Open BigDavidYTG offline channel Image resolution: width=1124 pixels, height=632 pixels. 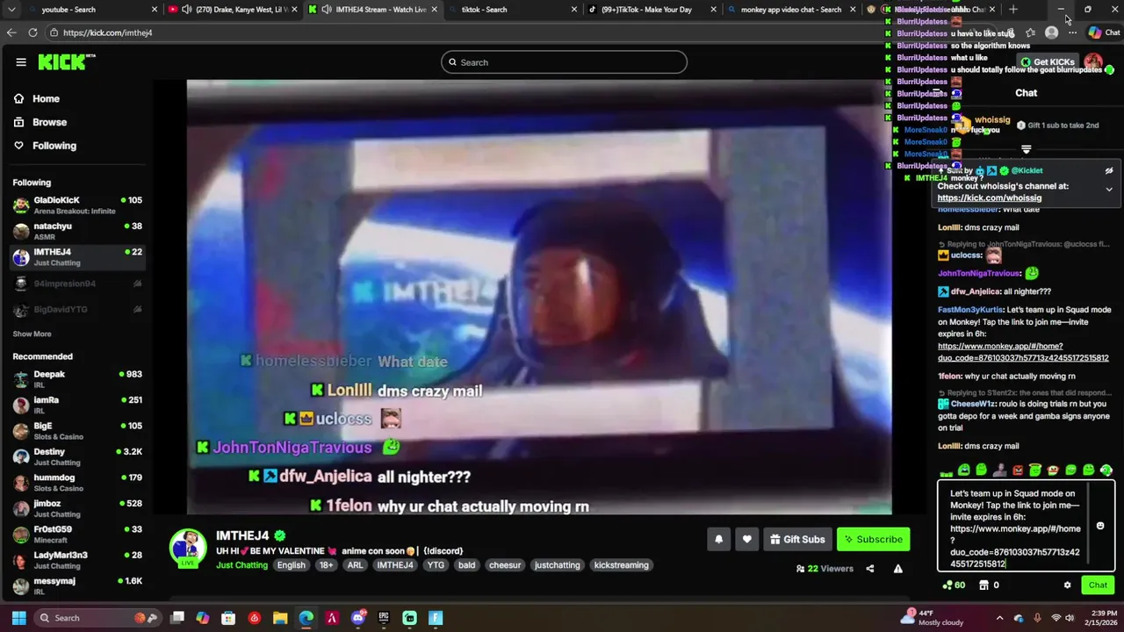pyautogui.click(x=77, y=310)
